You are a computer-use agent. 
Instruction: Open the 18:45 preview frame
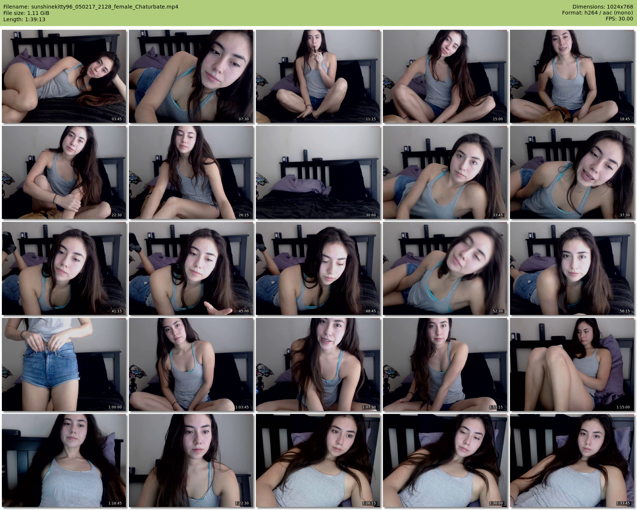point(572,76)
